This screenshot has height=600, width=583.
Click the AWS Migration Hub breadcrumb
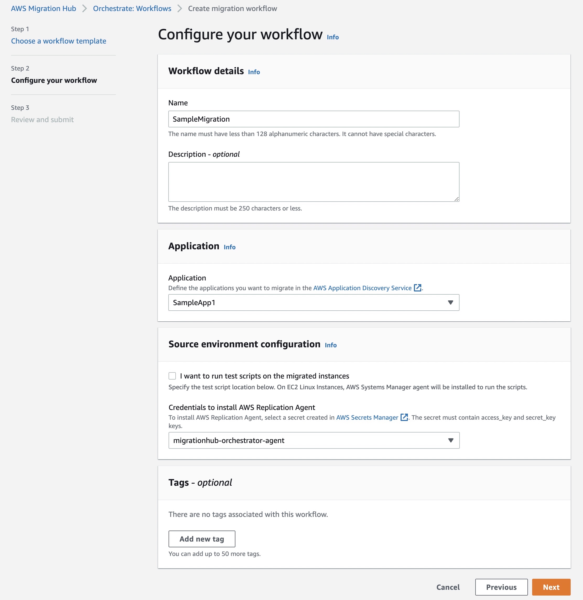[x=44, y=9]
